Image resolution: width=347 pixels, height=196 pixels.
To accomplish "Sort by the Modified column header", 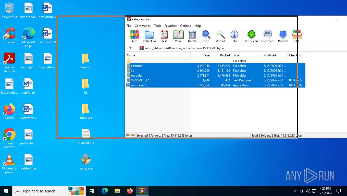I will coord(275,55).
